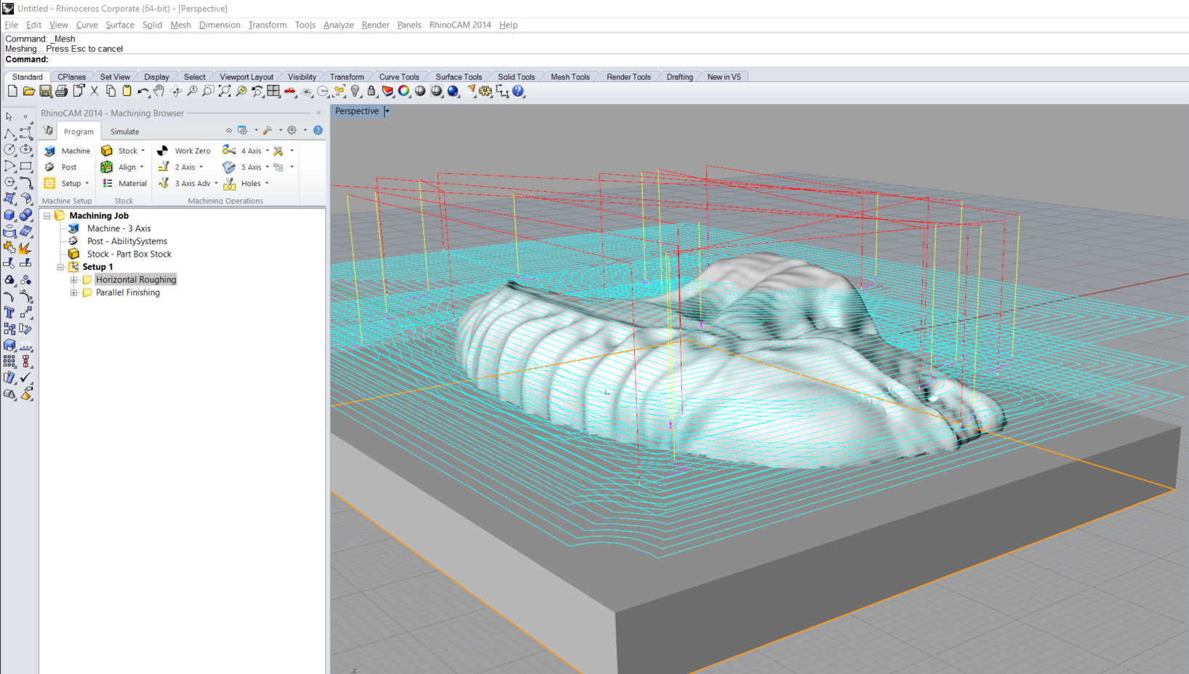
Task: Click the Rhino help question mark icon
Action: (518, 91)
